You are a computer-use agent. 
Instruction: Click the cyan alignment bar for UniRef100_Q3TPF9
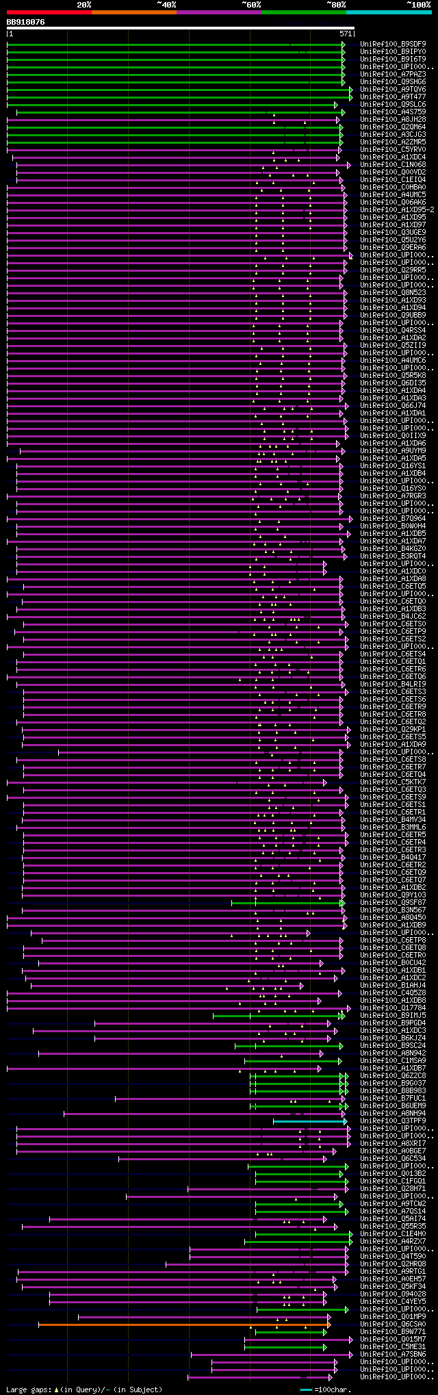(310, 1121)
